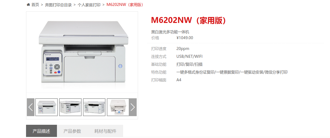
Task: Open 个人家庭打印 category link
Action: coord(89,5)
